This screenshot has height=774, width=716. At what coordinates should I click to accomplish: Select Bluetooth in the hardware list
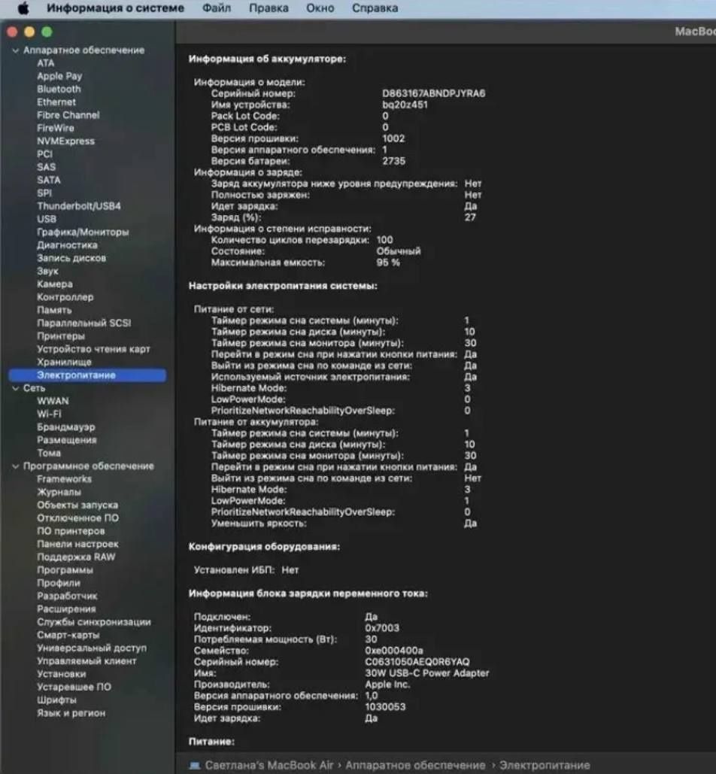pyautogui.click(x=59, y=90)
